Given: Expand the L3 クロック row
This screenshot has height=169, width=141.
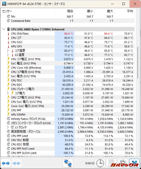Looking at the screenshot, I should click(x=8, y=127).
